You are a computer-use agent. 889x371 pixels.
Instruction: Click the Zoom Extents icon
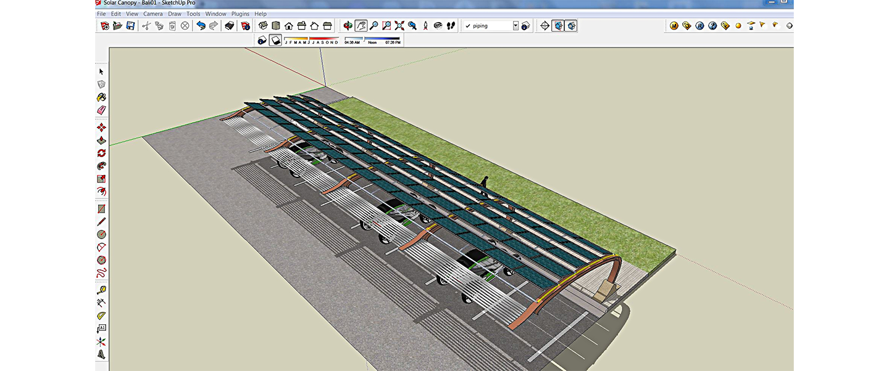[x=399, y=26]
